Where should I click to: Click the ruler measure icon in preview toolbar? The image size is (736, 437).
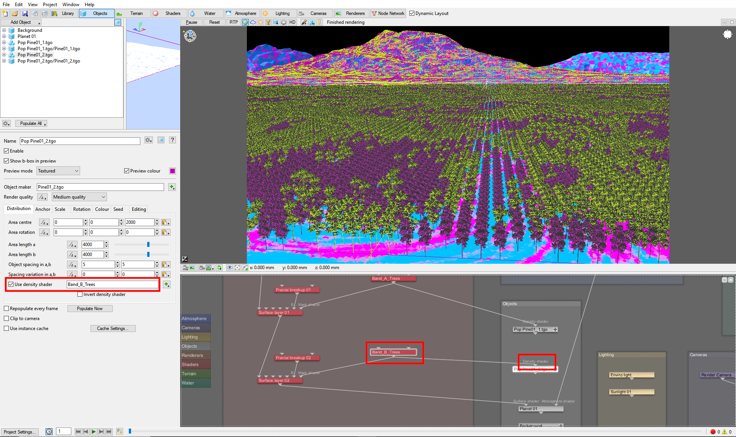[319, 22]
